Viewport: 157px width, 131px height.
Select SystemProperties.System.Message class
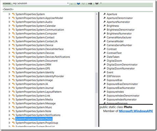pos(36,103)
